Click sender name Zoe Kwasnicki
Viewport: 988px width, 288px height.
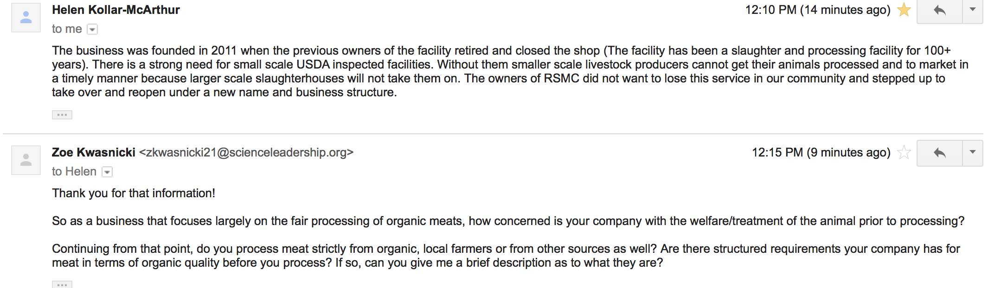(94, 152)
